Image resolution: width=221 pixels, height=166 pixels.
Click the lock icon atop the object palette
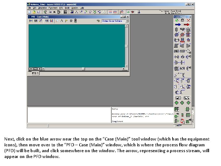(x=183, y=20)
